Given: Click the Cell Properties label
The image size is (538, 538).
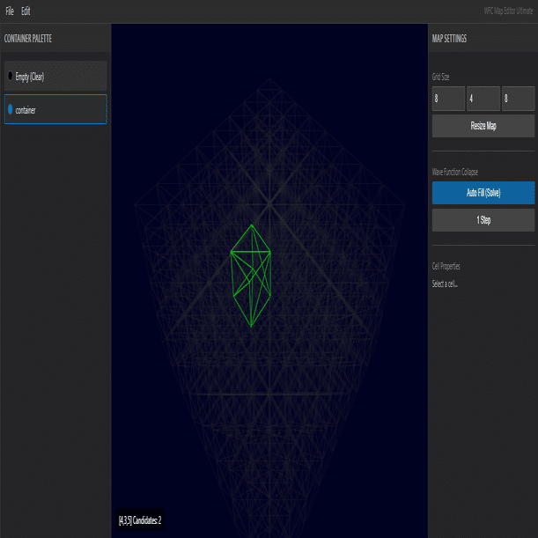Looking at the screenshot, I should [446, 266].
